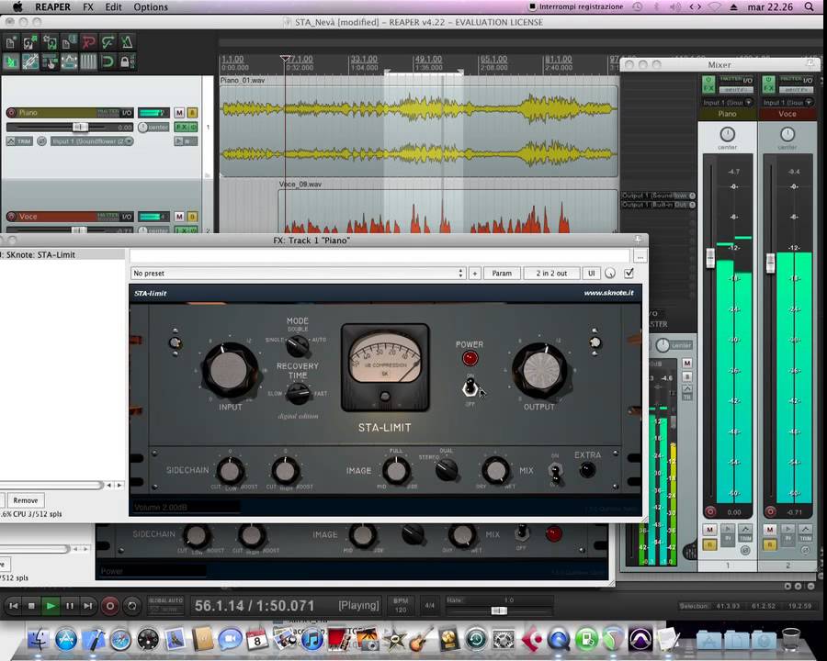Open Spotlight search magnifier icon

pos(809,6)
